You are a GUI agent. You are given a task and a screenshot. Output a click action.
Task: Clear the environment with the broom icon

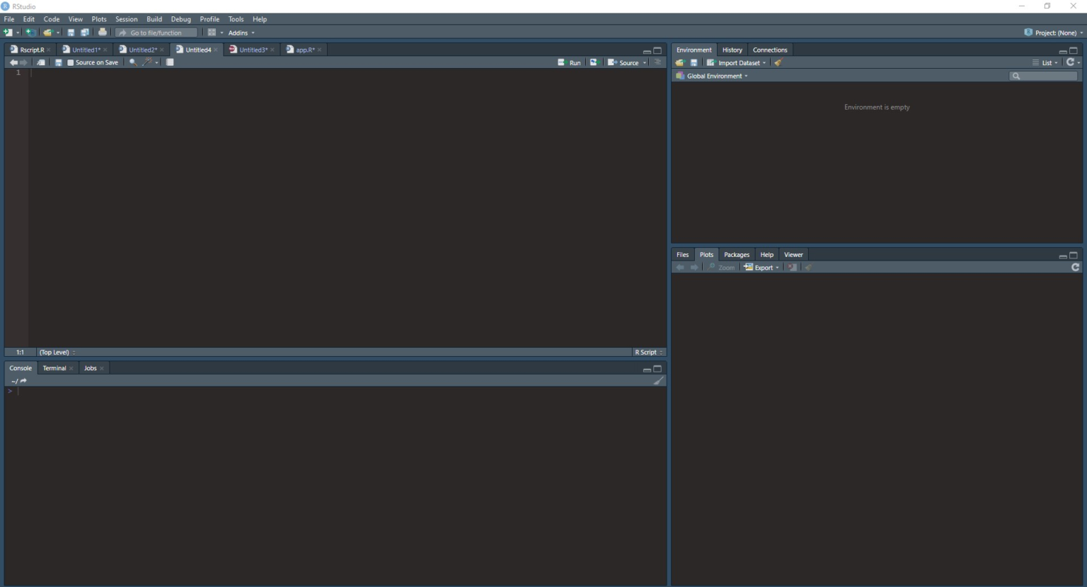(778, 62)
